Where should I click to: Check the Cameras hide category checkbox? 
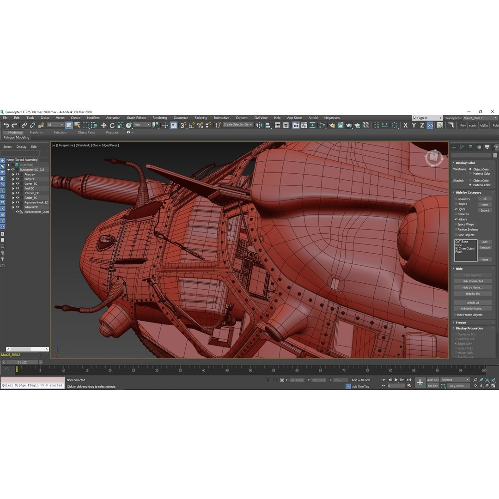coord(456,214)
